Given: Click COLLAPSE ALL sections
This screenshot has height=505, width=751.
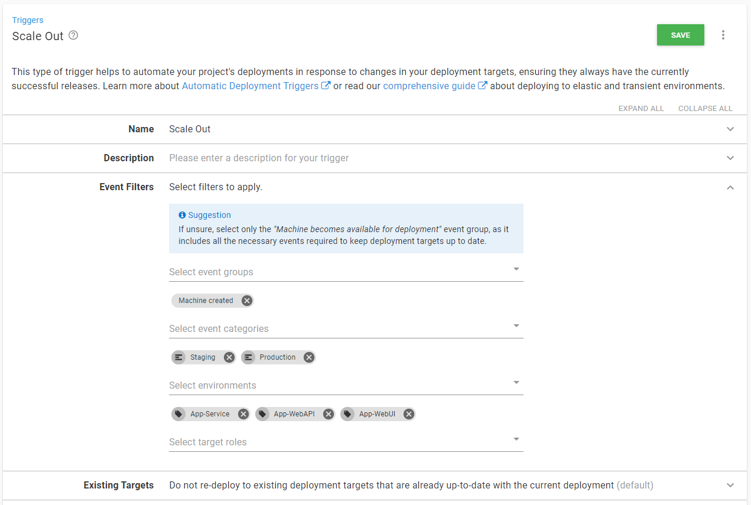Looking at the screenshot, I should [705, 109].
